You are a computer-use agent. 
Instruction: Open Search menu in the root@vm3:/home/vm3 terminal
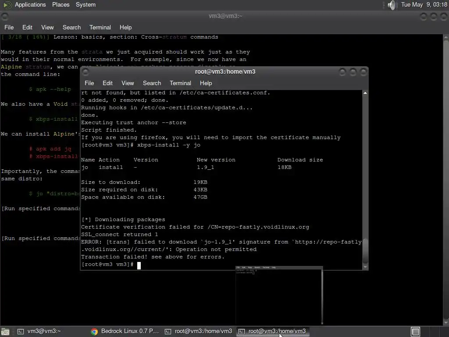[152, 83]
